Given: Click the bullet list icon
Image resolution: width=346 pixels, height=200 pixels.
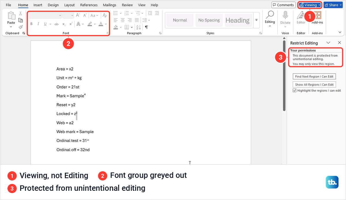Looking at the screenshot, I should (116, 13).
